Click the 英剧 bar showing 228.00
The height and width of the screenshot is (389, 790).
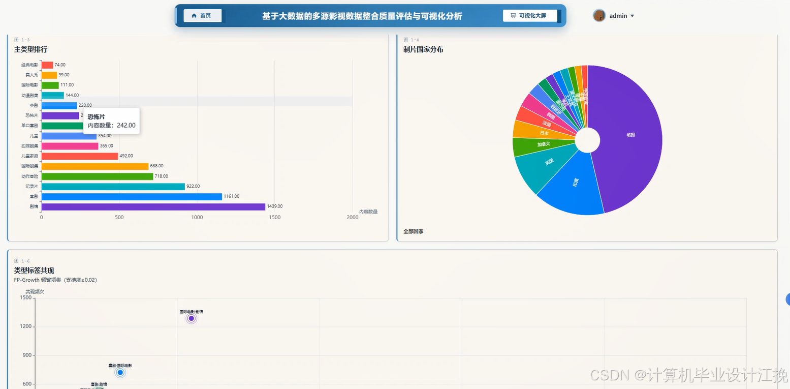[x=59, y=106]
